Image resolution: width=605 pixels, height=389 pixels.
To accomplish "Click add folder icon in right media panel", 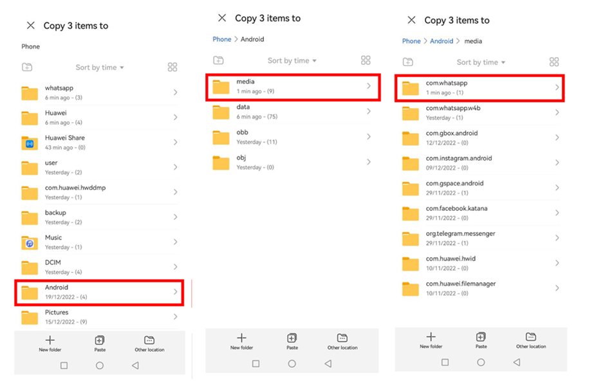I will 408,62.
